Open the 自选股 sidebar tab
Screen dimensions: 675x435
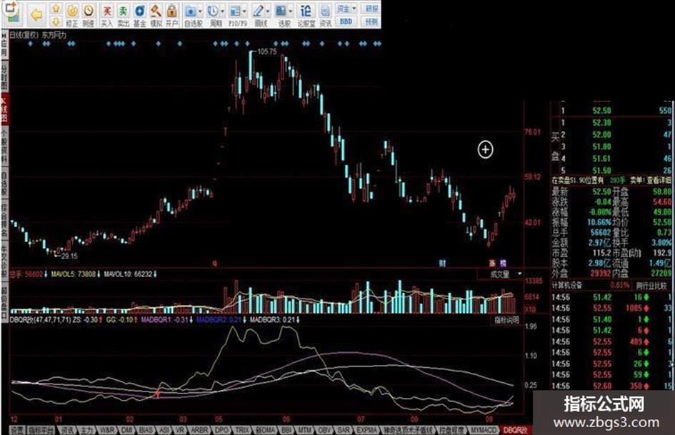click(x=4, y=183)
